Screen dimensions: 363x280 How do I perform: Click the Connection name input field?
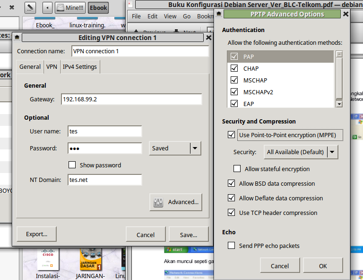click(140, 51)
